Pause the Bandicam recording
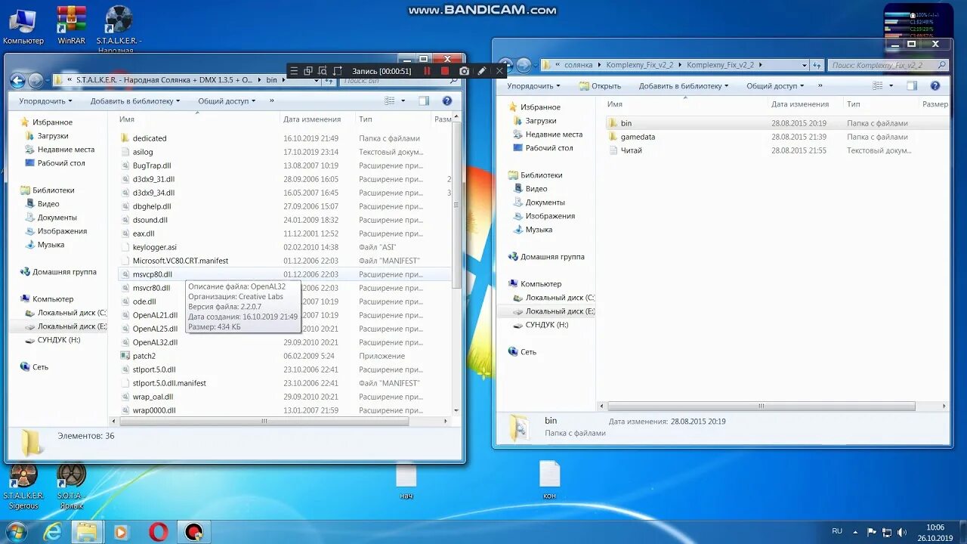Image resolution: width=967 pixels, height=544 pixels. (x=427, y=71)
